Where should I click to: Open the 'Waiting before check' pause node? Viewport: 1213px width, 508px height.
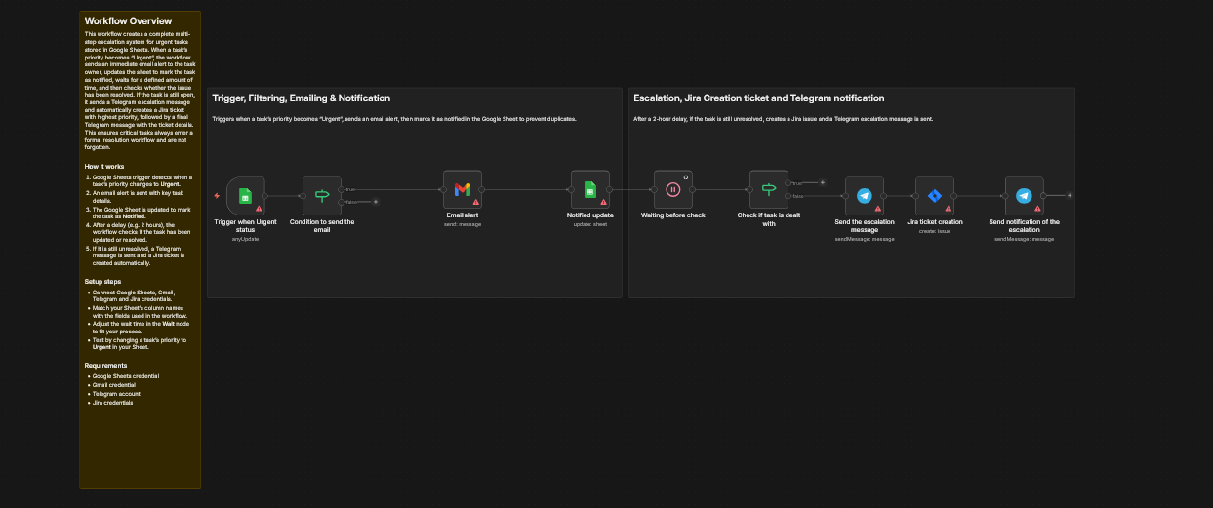click(672, 189)
